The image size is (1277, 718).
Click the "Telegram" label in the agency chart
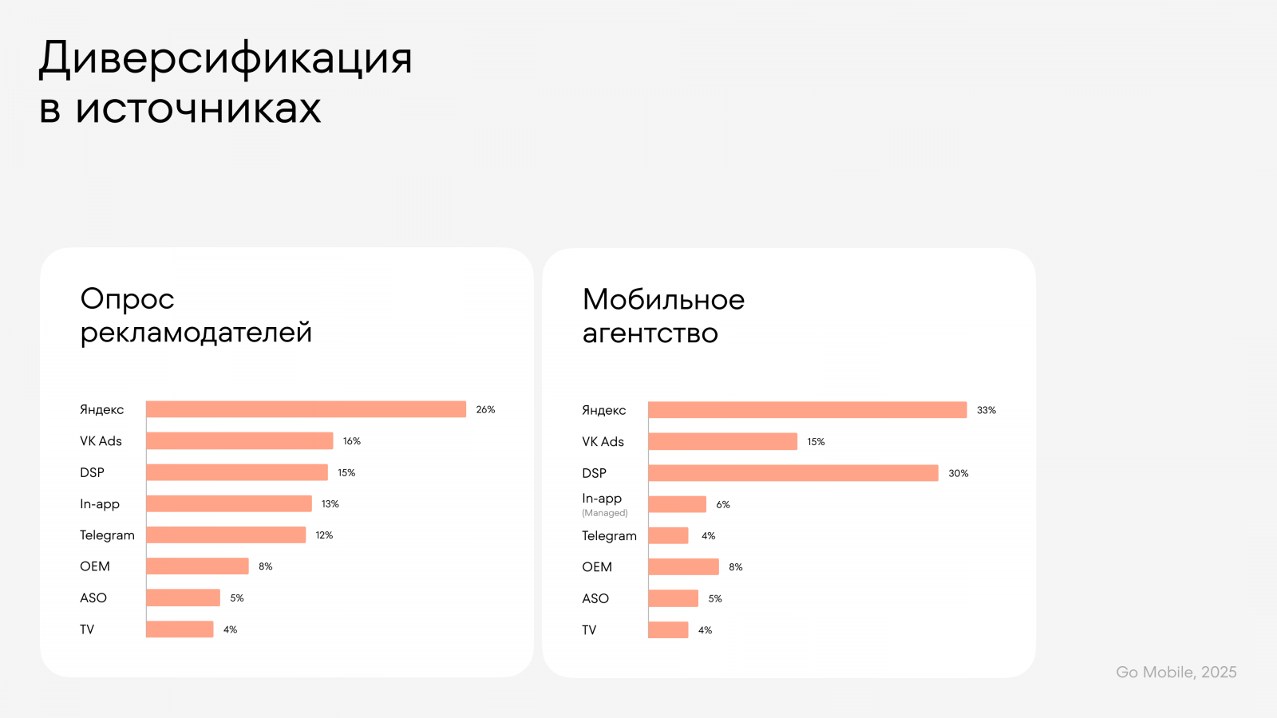click(x=609, y=536)
